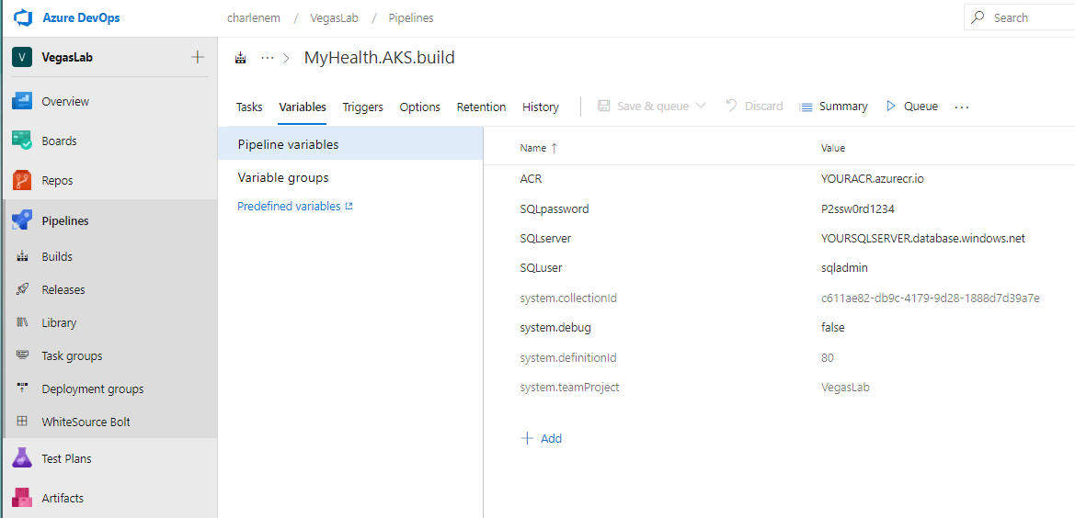1075x518 pixels.
Task: Click the Library books icon
Action: pyautogui.click(x=22, y=322)
